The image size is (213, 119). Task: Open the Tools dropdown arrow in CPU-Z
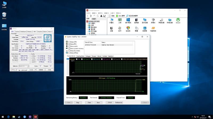[35, 70]
